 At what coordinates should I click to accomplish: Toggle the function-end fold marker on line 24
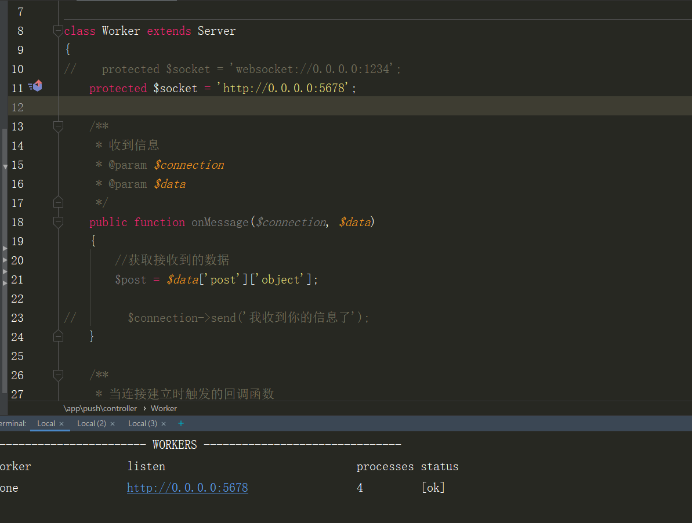click(x=58, y=337)
